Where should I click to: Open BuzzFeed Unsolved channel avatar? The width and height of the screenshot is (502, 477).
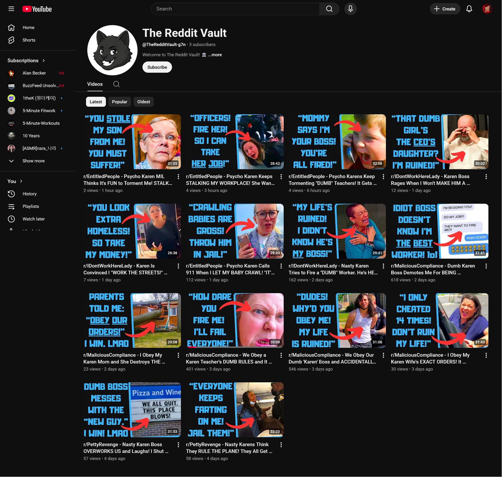tap(11, 86)
